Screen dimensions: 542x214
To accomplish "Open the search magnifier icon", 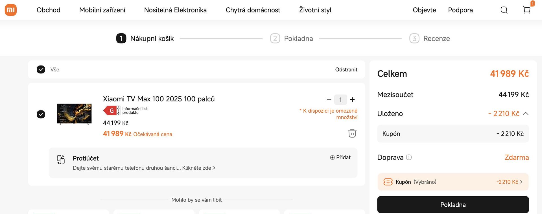I will pos(504,10).
